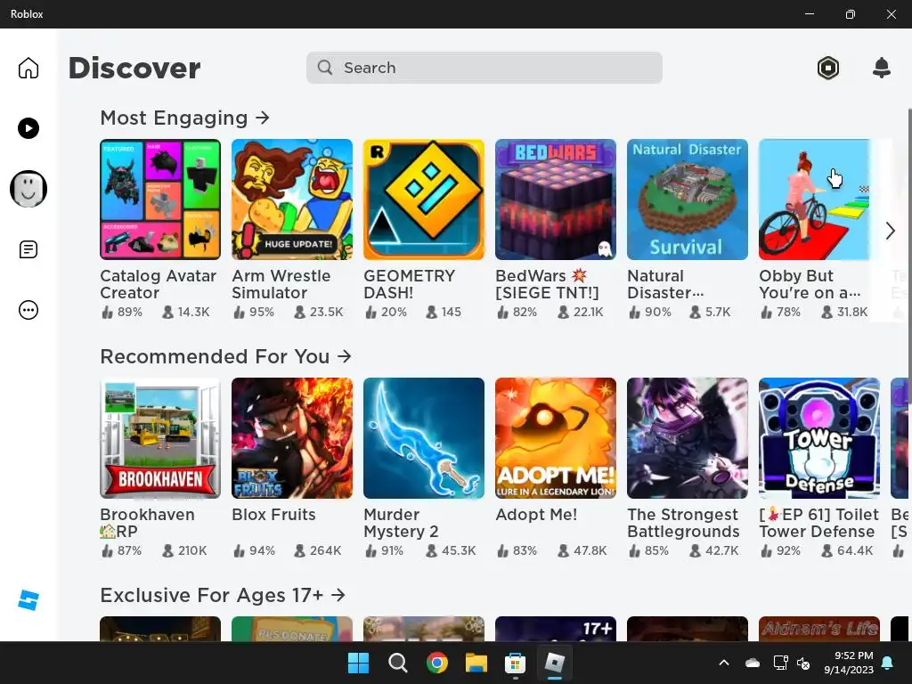Click the thumbs-up icon beside 95% rating
Screen dimensions: 912x684
pos(239,313)
